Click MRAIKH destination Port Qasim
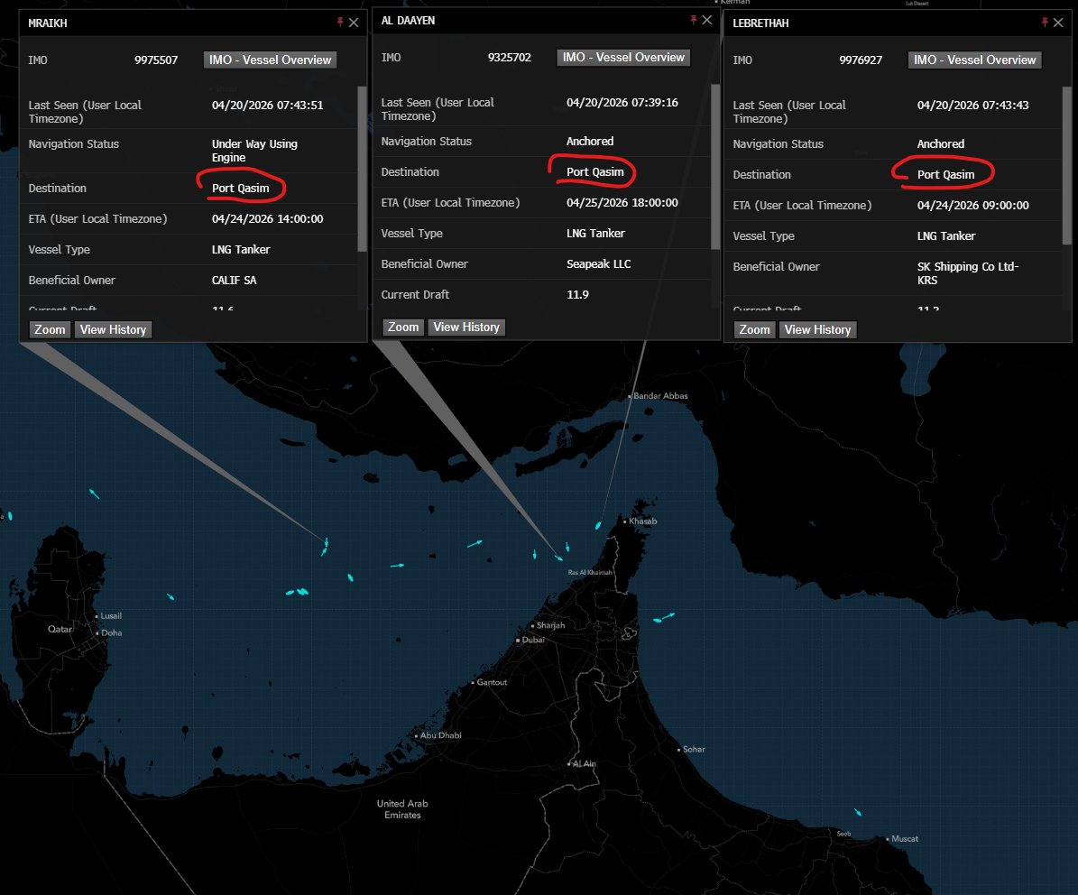 [x=241, y=188]
